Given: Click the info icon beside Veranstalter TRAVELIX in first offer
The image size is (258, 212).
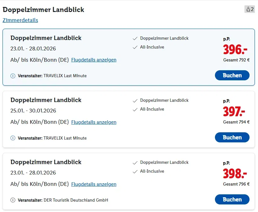Looking at the screenshot, I should click(x=13, y=76).
